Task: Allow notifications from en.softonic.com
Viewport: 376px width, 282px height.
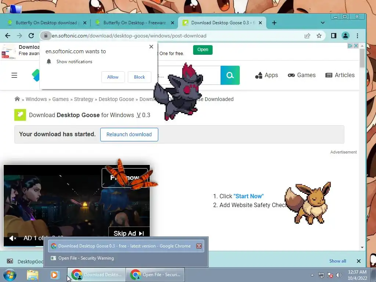Action: 113,77
